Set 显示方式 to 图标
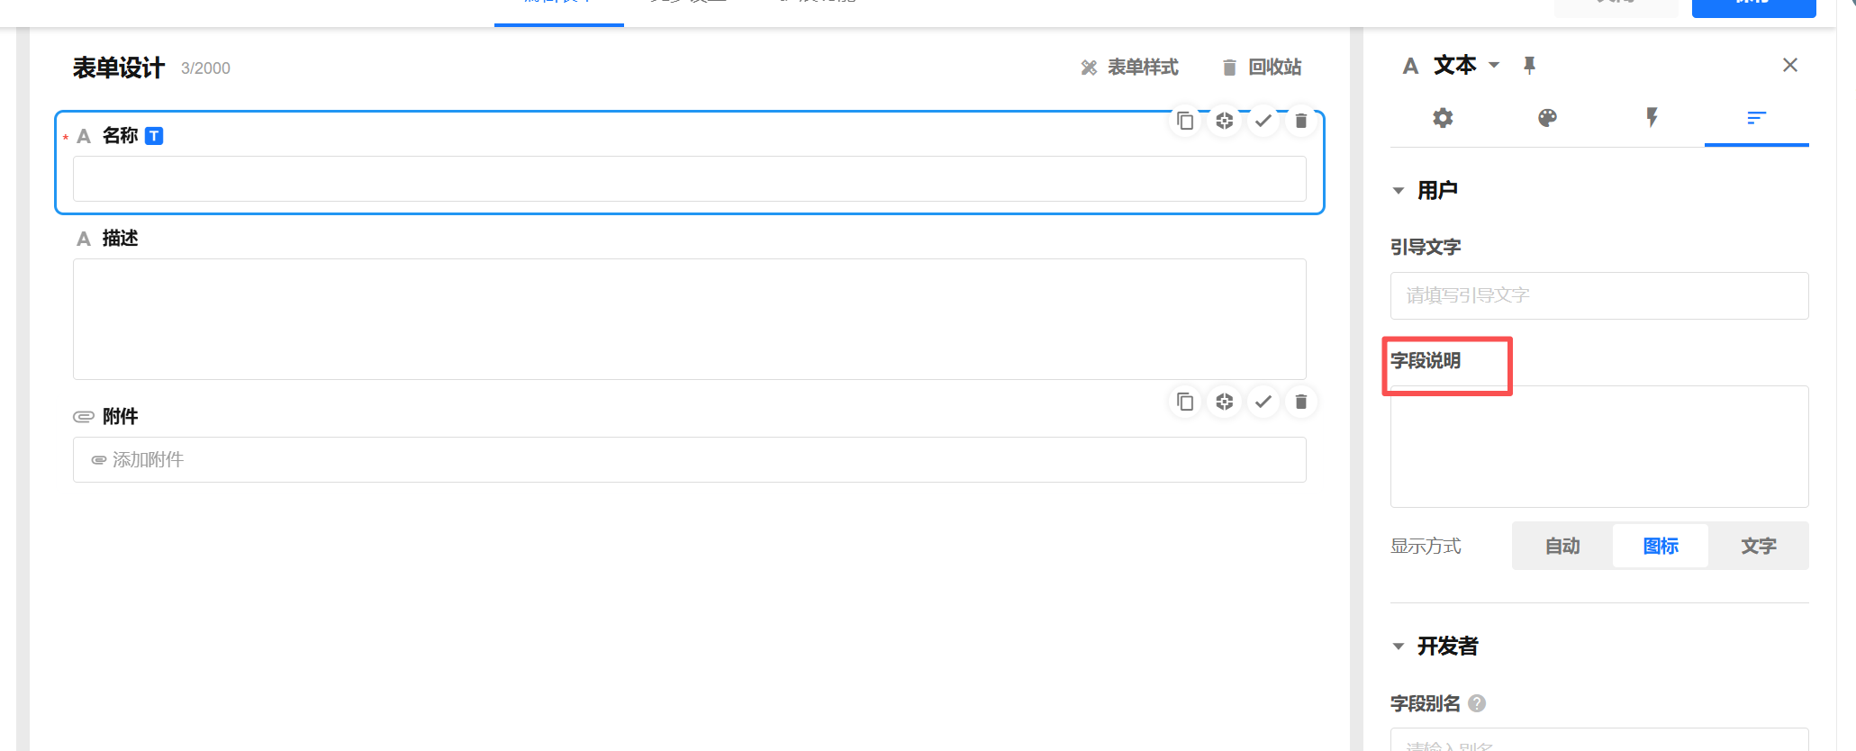This screenshot has height=751, width=1856. (x=1661, y=546)
